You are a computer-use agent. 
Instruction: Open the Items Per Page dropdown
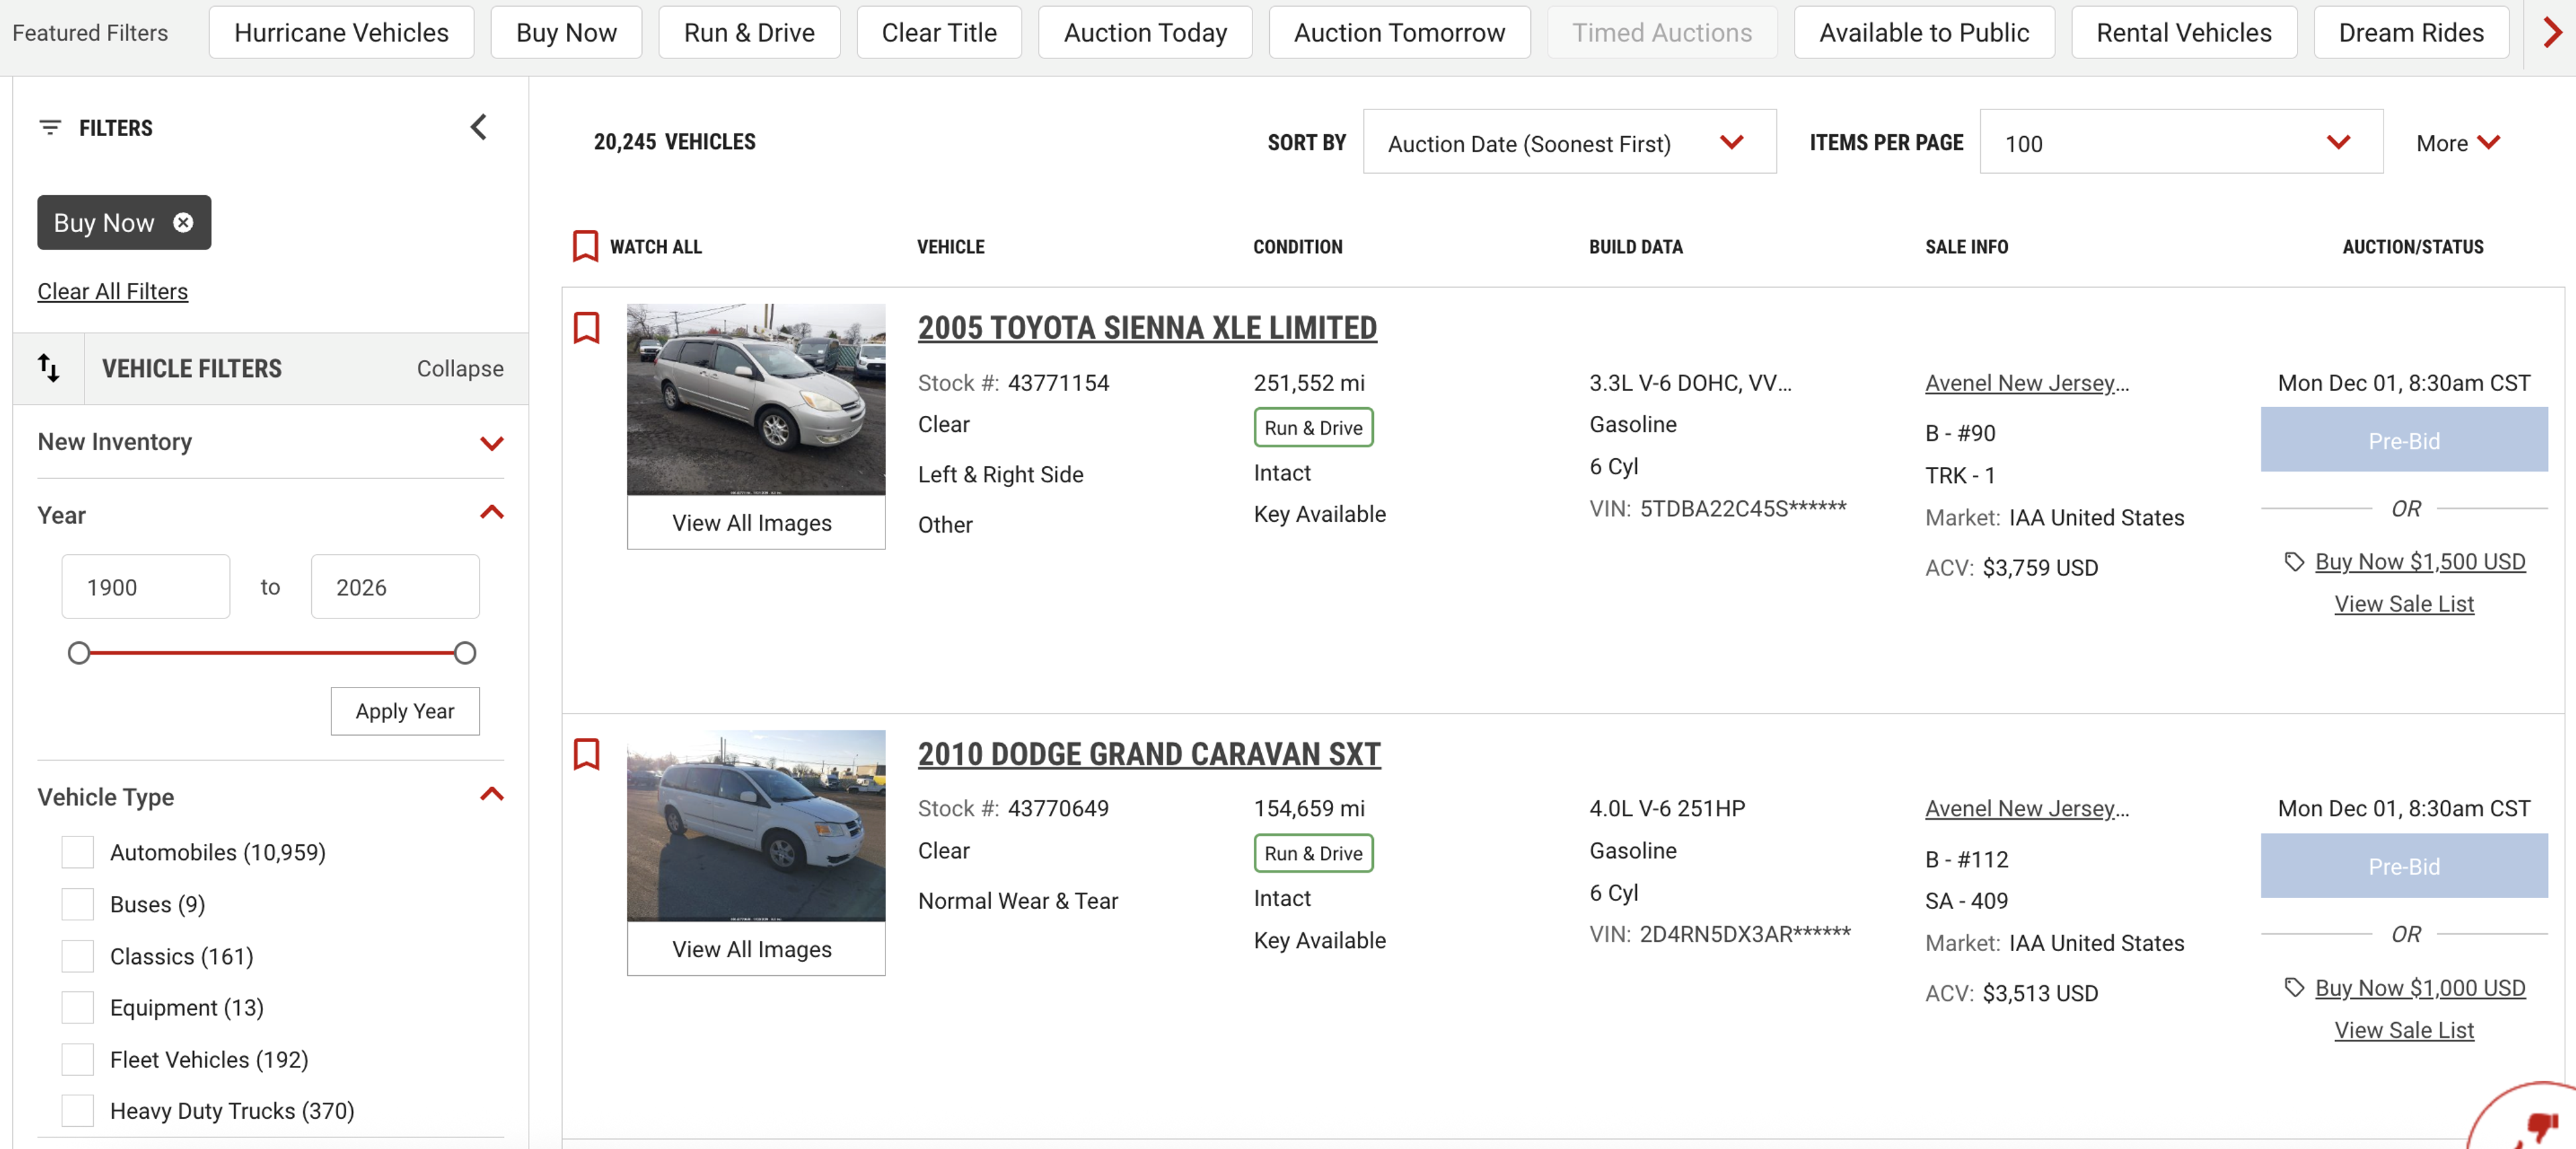[x=2181, y=142]
